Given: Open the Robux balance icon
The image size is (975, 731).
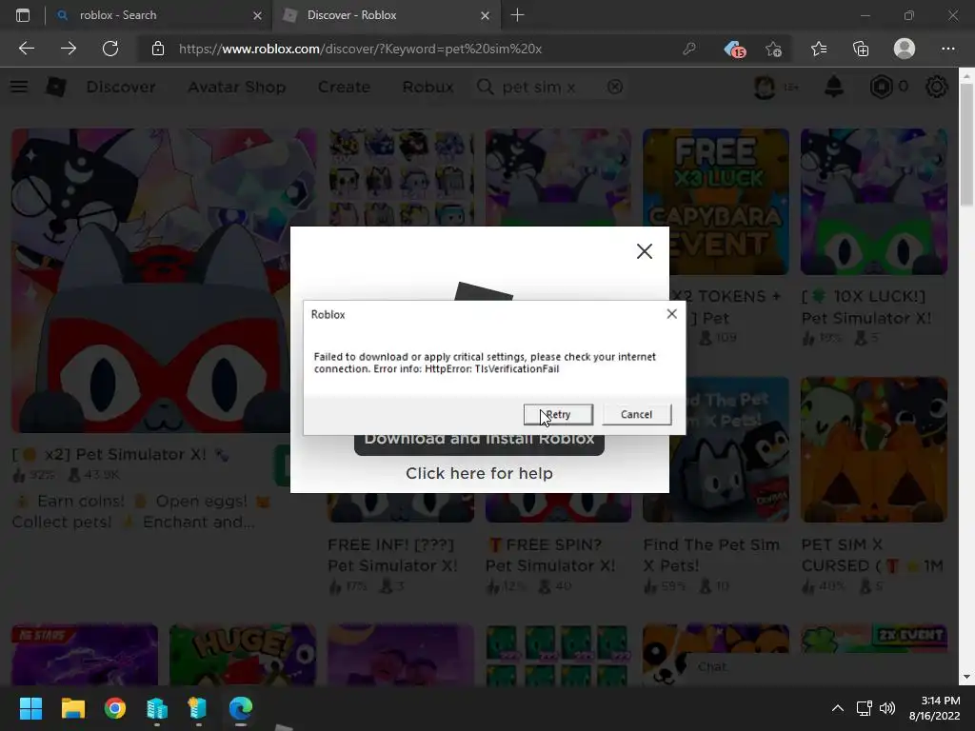Looking at the screenshot, I should click(x=881, y=87).
